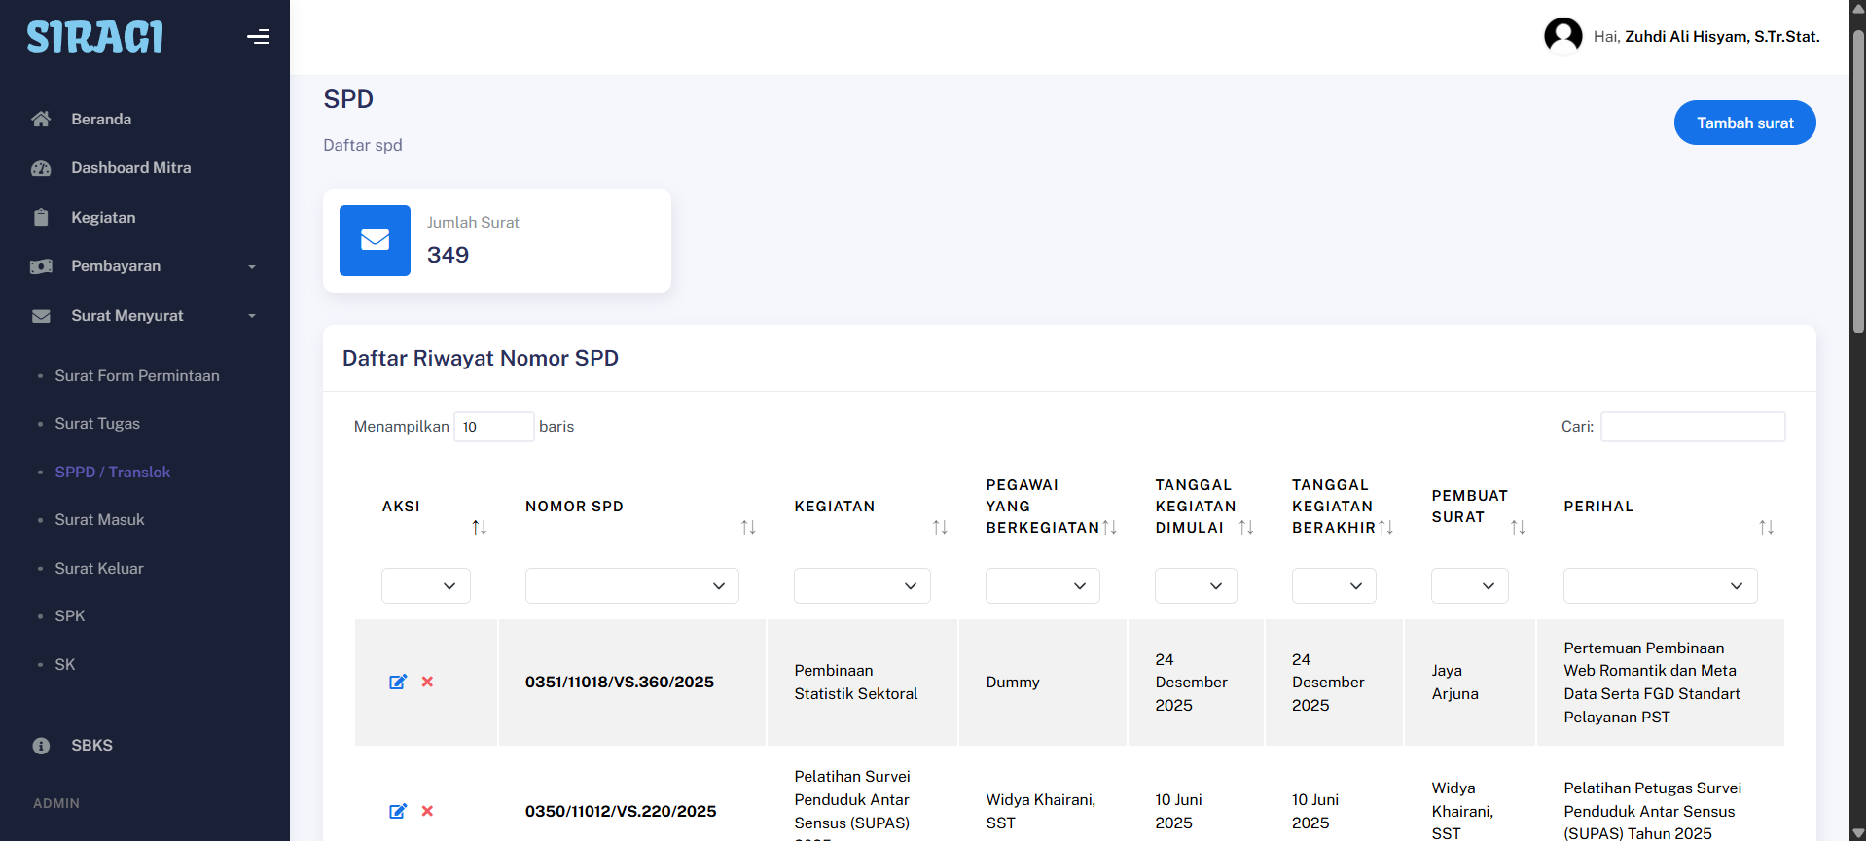
Task: Focus the Cari search field
Action: pyautogui.click(x=1692, y=427)
